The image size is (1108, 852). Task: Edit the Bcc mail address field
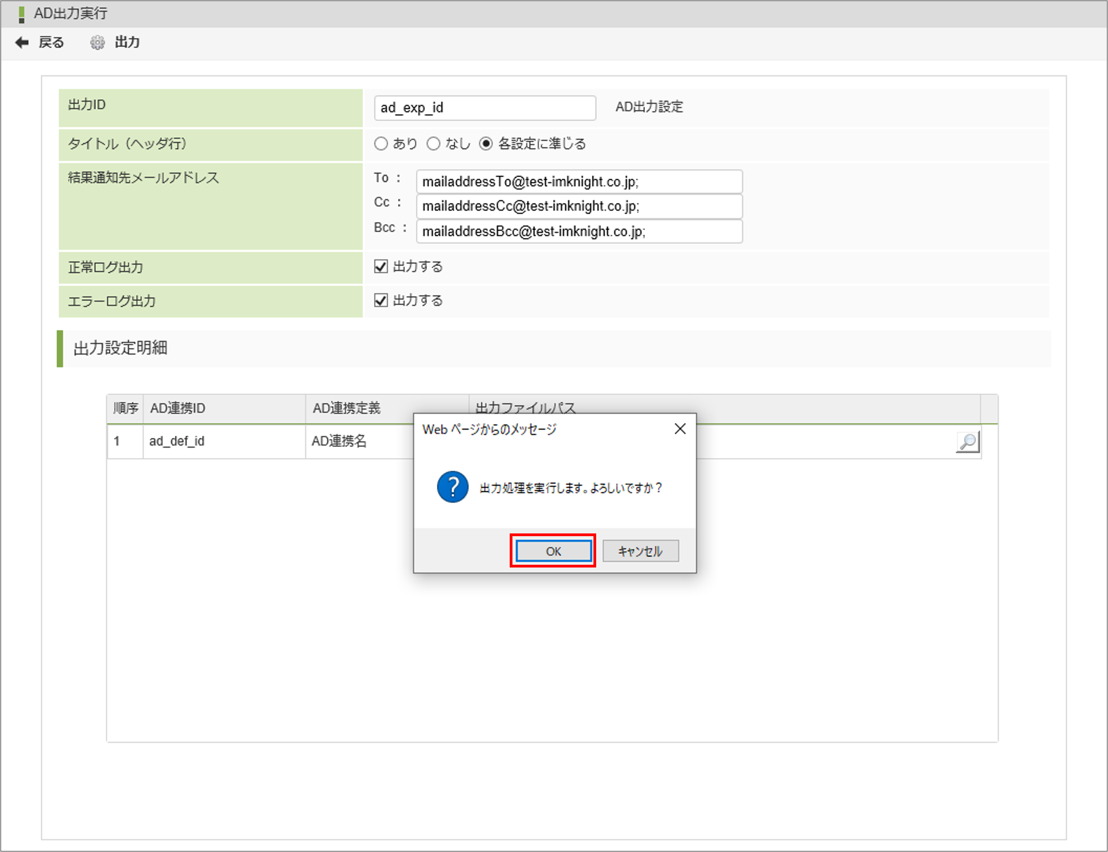[578, 231]
